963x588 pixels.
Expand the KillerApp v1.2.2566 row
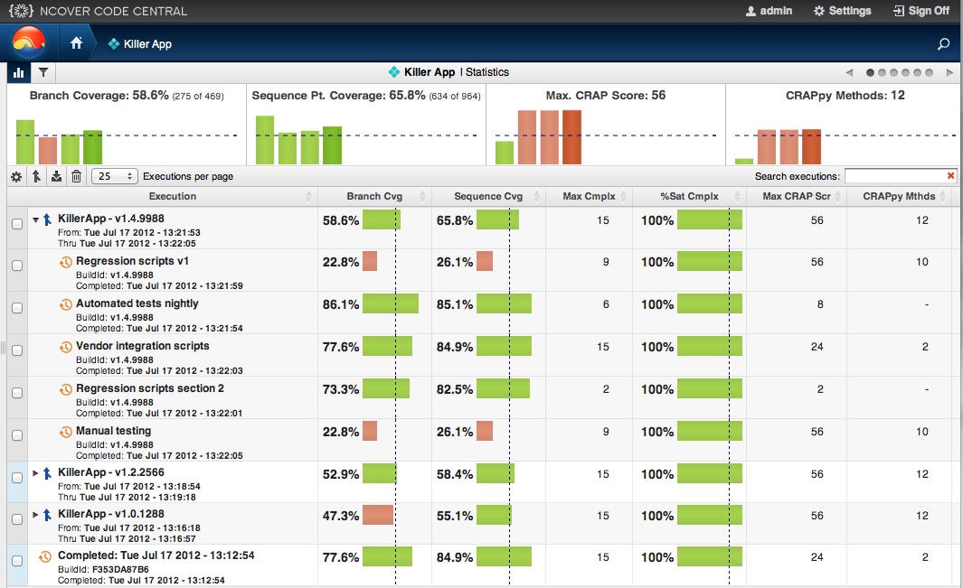click(x=36, y=472)
